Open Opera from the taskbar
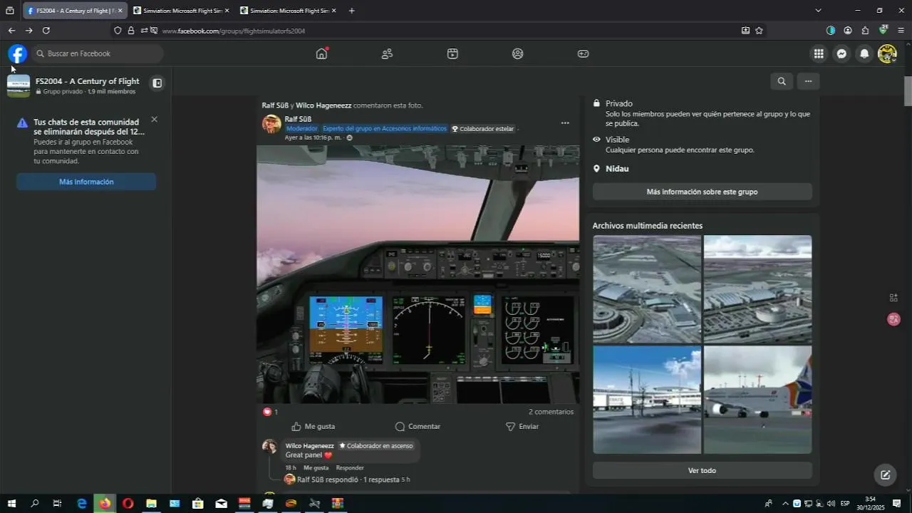The width and height of the screenshot is (912, 513). pos(128,504)
